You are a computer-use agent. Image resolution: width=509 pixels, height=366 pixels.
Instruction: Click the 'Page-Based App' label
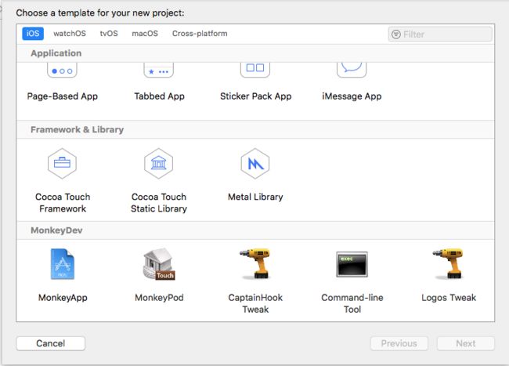[63, 96]
